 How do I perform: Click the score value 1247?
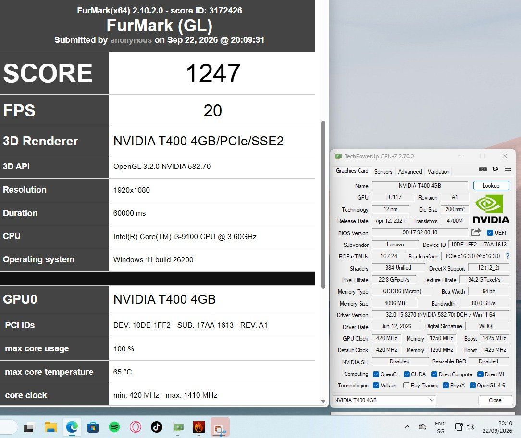pos(213,73)
